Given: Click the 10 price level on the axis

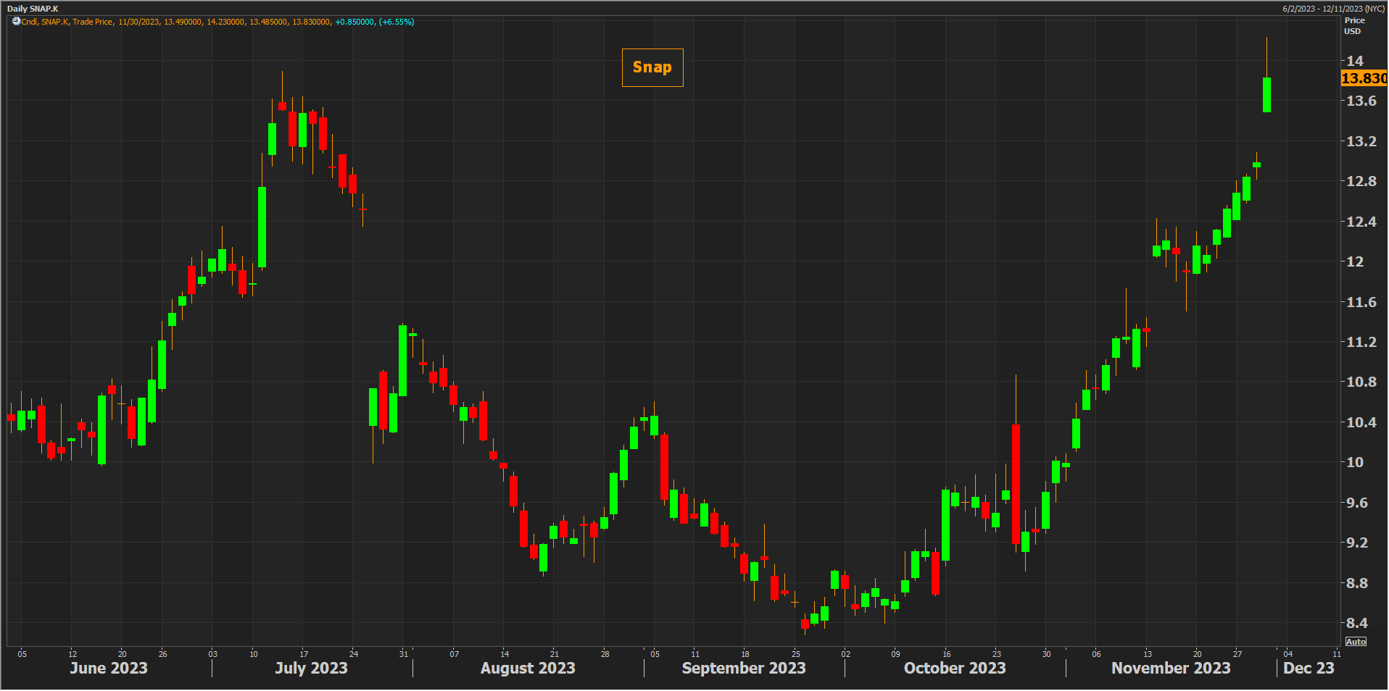Looking at the screenshot, I should 1354,462.
